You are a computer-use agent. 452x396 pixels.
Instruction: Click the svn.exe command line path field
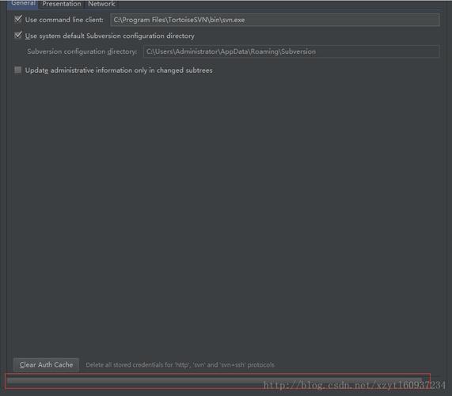275,20
